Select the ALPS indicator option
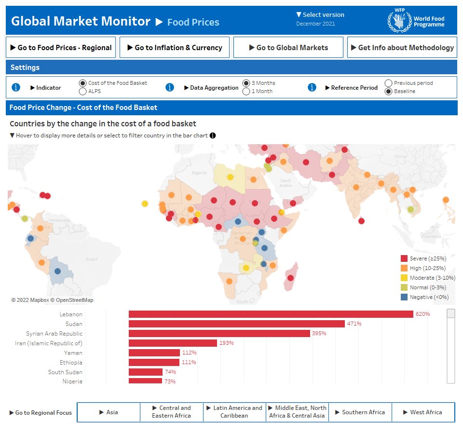This screenshot has height=434, width=463. point(82,92)
